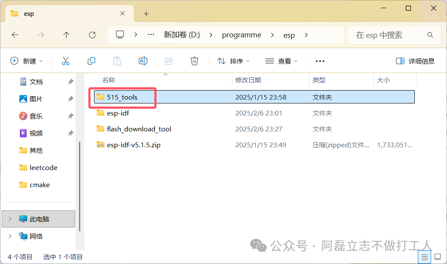Click the Delete trash can icon

(195, 61)
